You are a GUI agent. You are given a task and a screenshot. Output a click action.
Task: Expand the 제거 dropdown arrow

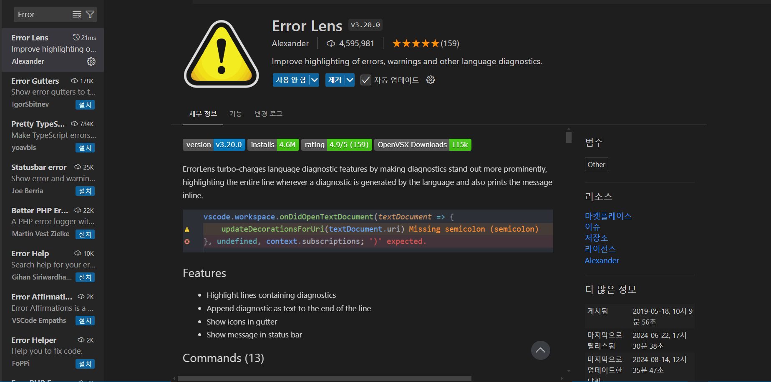point(350,80)
